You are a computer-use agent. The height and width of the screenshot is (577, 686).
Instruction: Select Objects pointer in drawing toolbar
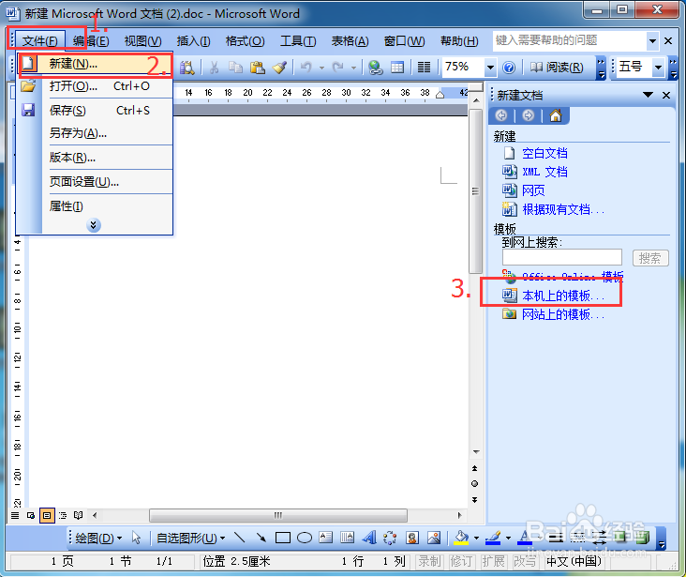click(x=137, y=538)
